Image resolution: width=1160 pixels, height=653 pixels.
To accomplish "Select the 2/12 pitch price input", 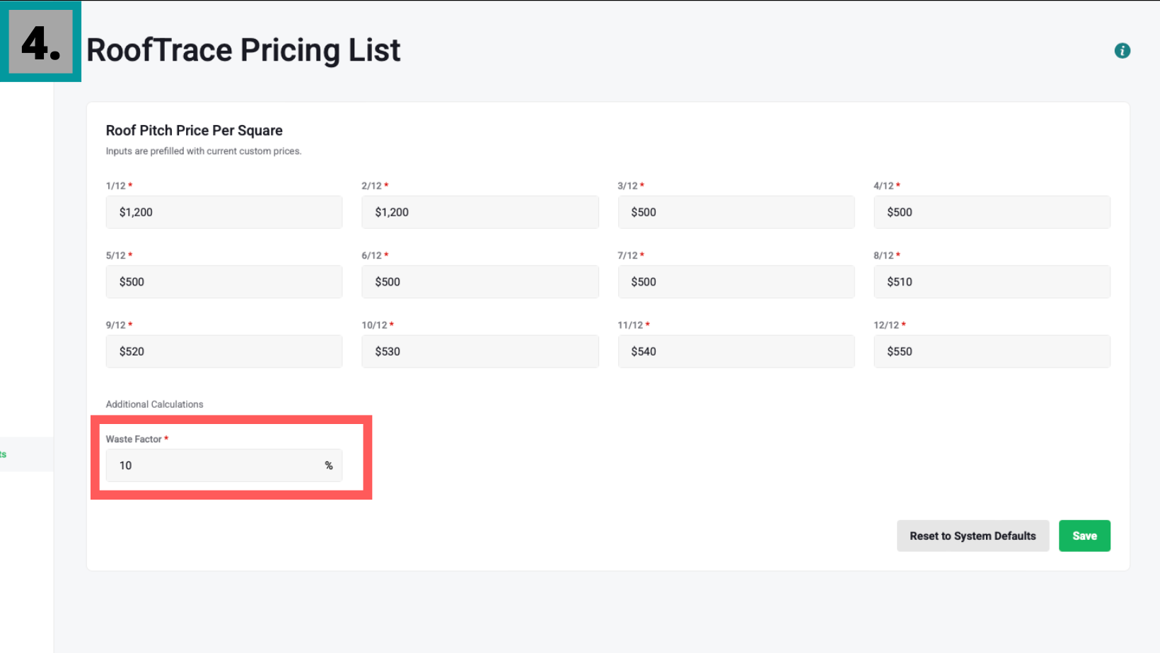I will pyautogui.click(x=480, y=212).
